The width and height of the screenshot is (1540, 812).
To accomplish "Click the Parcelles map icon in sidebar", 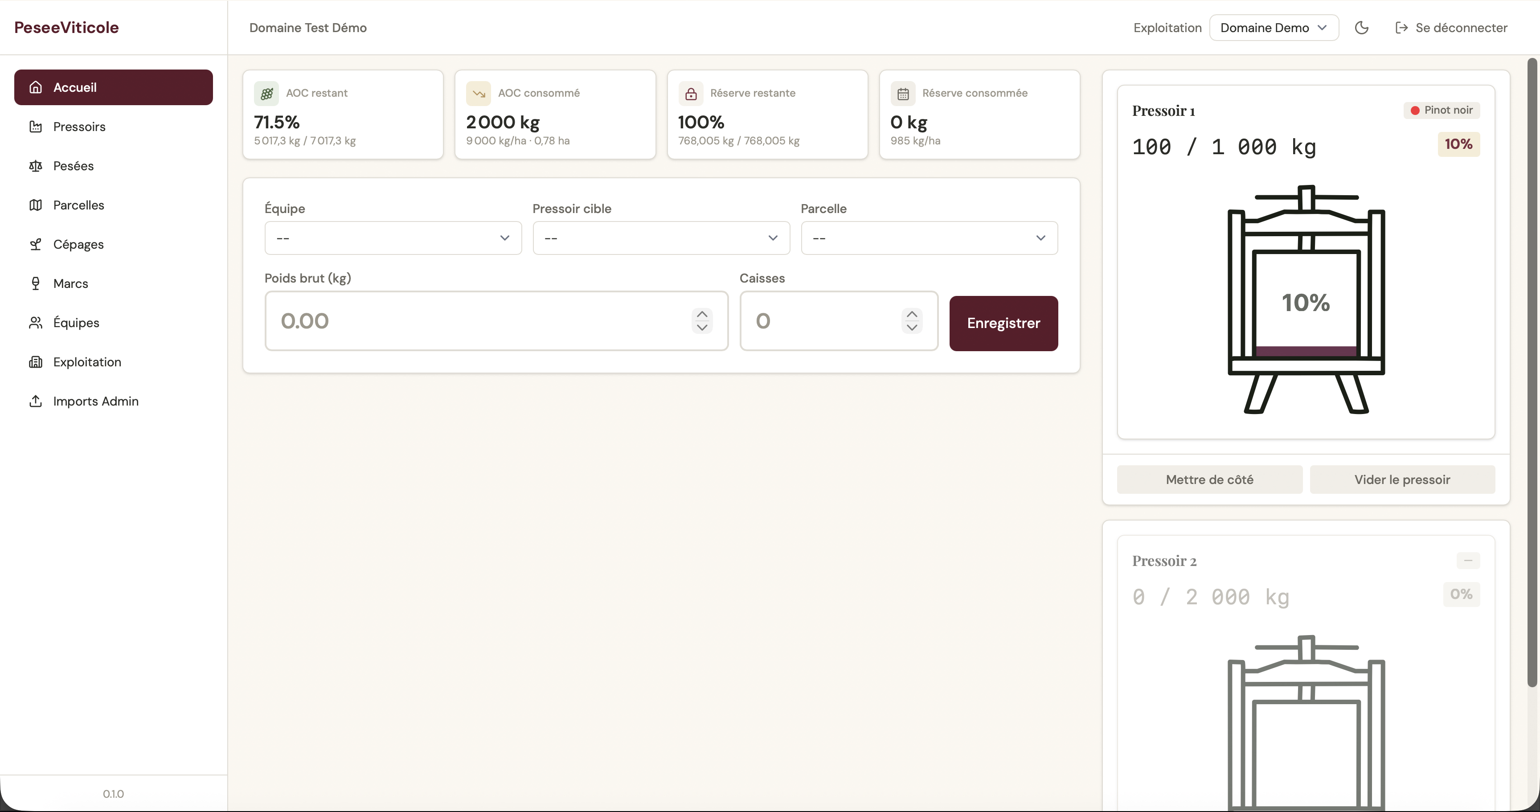I will pos(36,205).
